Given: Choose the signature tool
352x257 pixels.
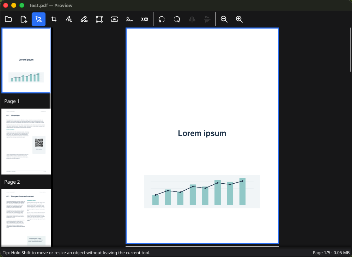Looking at the screenshot, I should coord(129,19).
